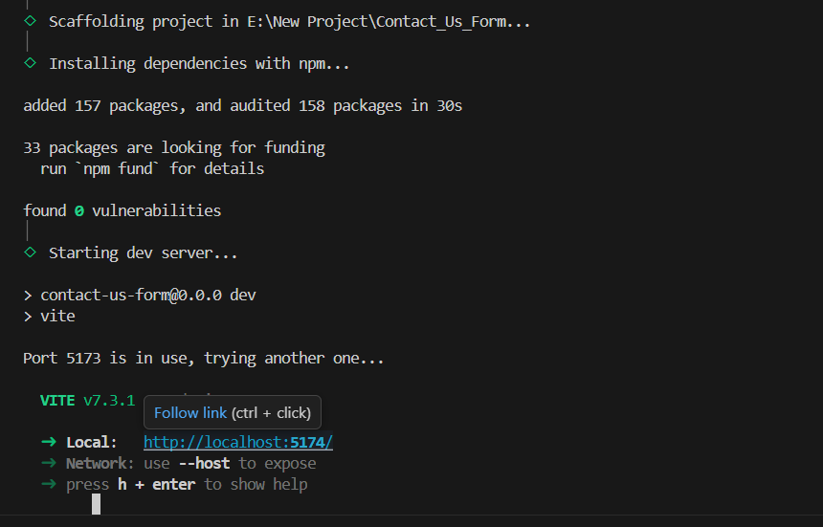Click the diamond marker beside Starting dev server

(30, 253)
